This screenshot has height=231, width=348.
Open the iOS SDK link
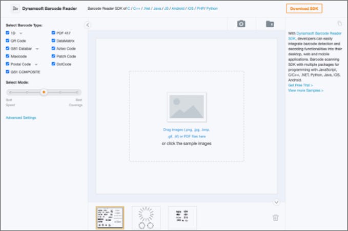point(191,8)
